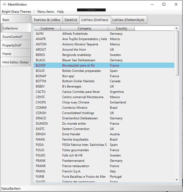Viewport: 183px width, 192px height.
Task: Click the MainWindow app icon in title bar
Action: 4,4
